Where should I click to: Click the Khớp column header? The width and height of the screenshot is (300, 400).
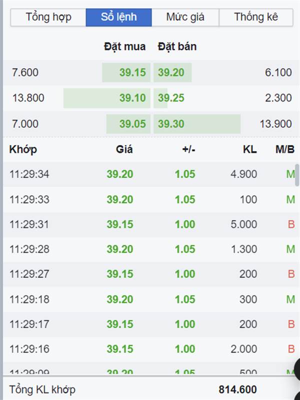tap(23, 149)
